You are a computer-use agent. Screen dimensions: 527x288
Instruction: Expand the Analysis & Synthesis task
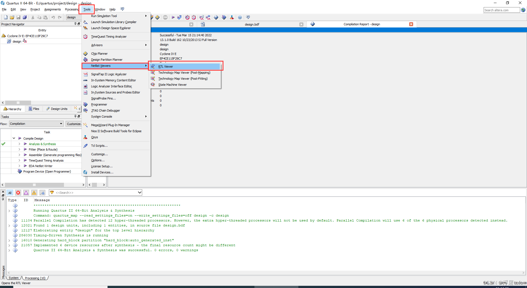pos(19,144)
